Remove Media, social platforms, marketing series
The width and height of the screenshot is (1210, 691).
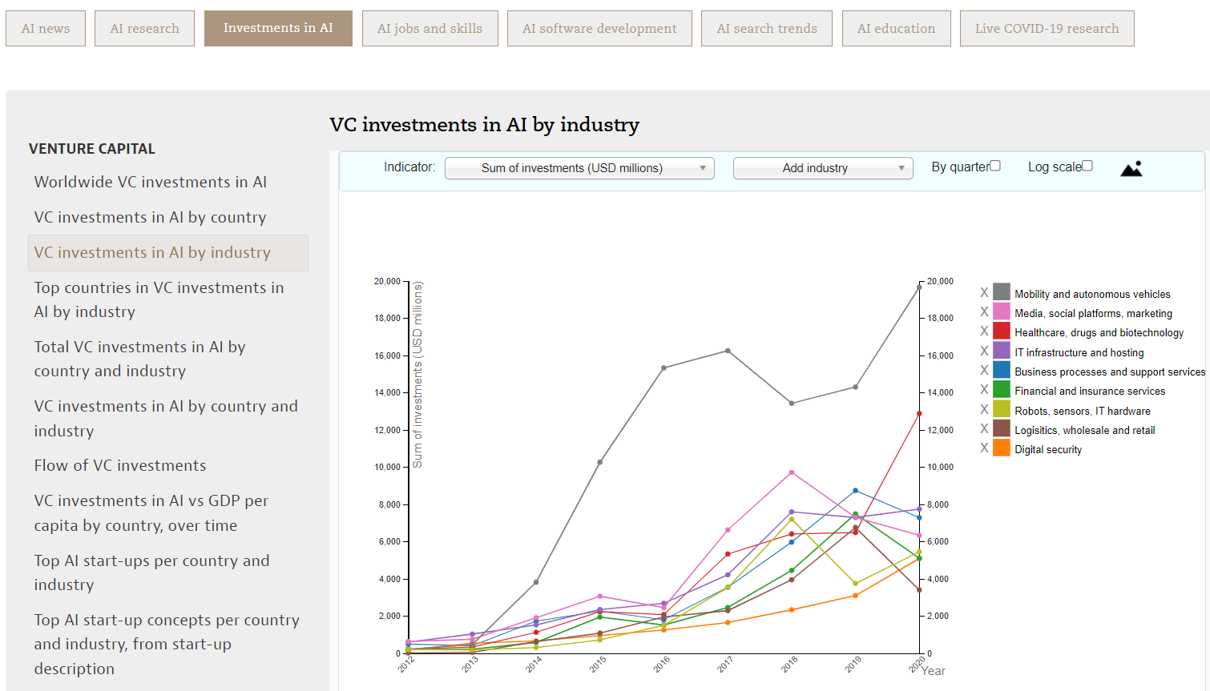pyautogui.click(x=984, y=311)
